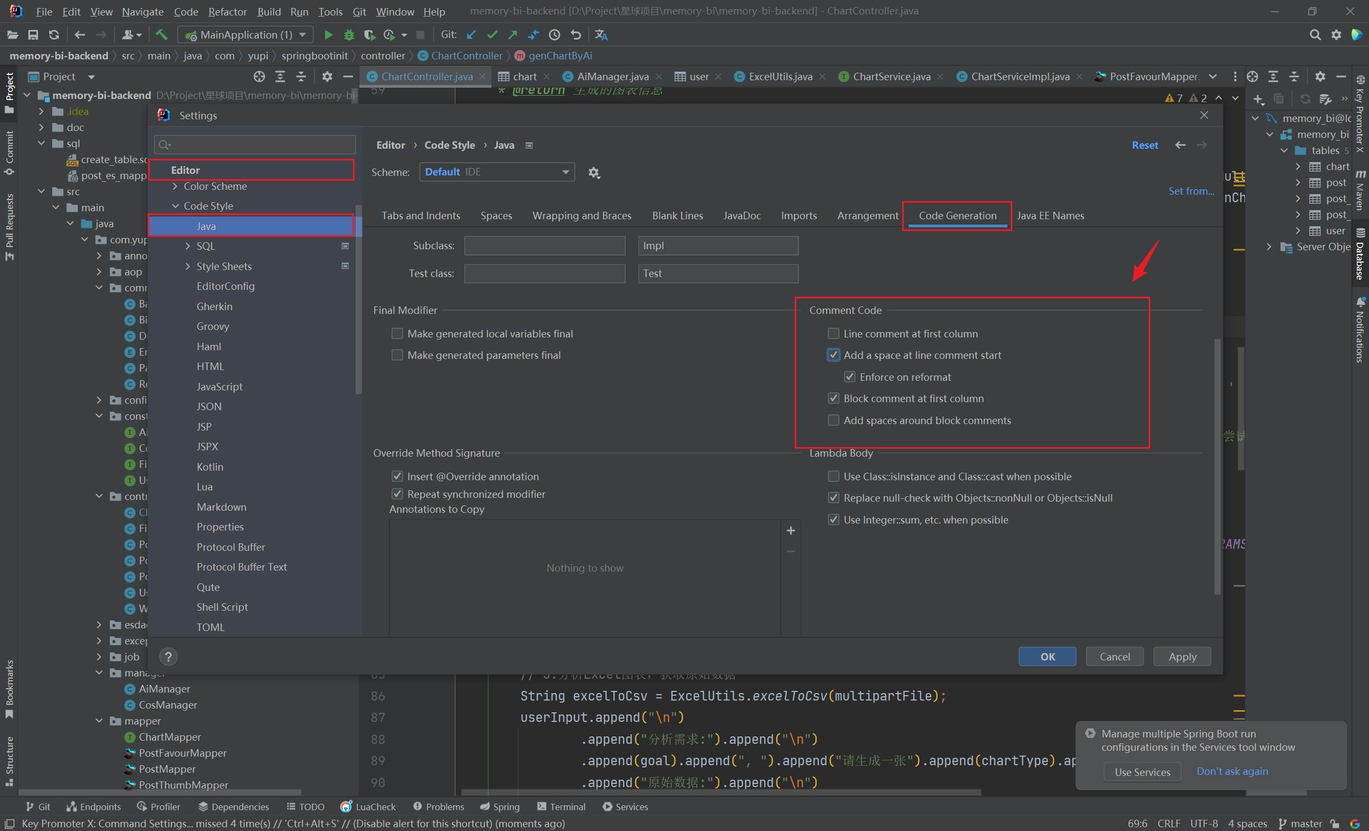Screen dimensions: 1369x831
Task: Commit changes with the Git checkmark icon
Action: tap(491, 35)
